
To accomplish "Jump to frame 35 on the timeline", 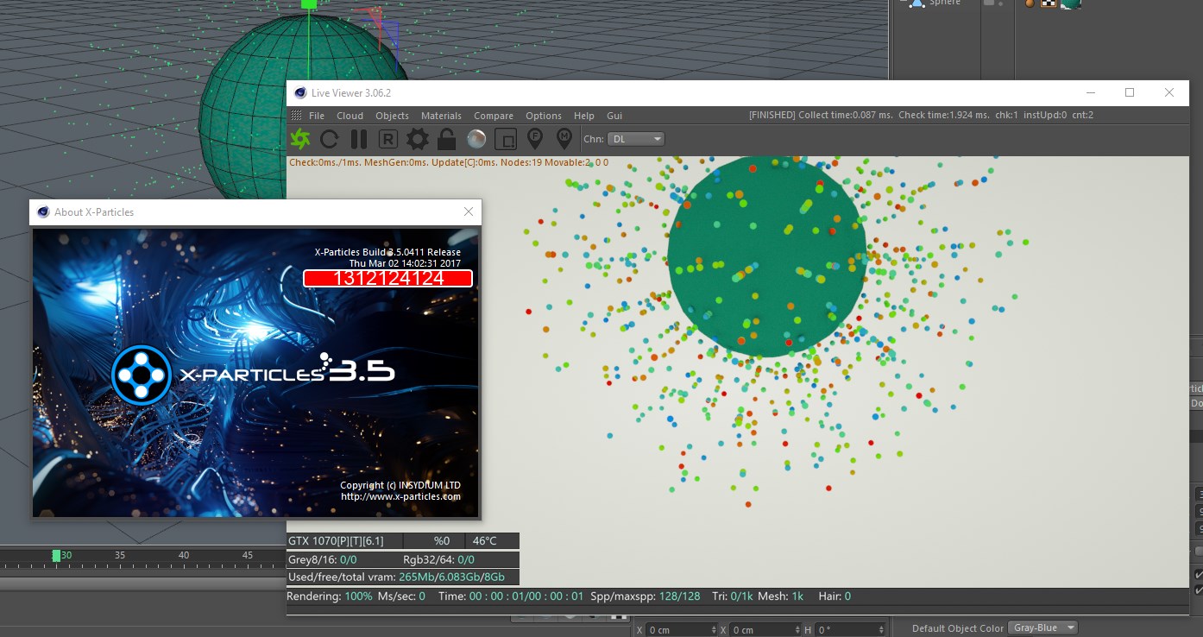I will (120, 555).
